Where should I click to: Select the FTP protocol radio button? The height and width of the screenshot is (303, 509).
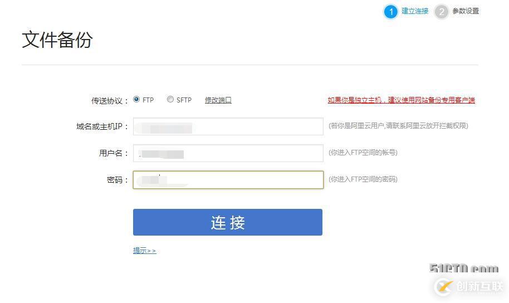[136, 100]
